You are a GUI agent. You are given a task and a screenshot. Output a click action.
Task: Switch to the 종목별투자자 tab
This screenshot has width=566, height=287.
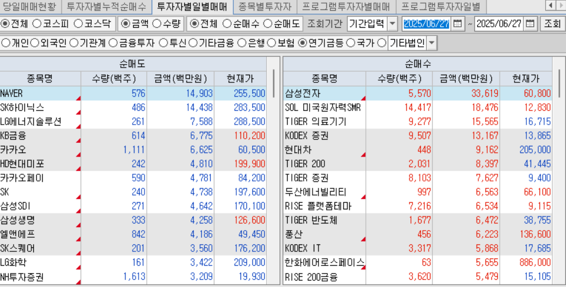(x=265, y=6)
